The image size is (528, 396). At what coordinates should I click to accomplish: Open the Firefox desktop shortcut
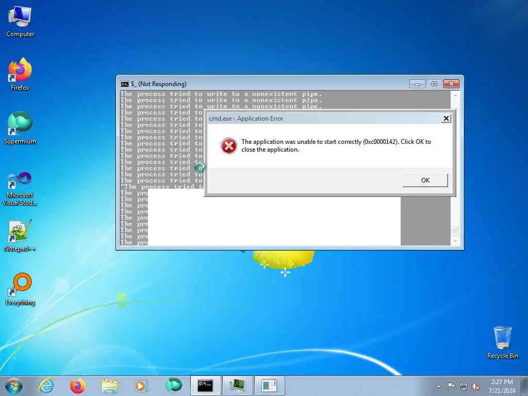[x=20, y=75]
